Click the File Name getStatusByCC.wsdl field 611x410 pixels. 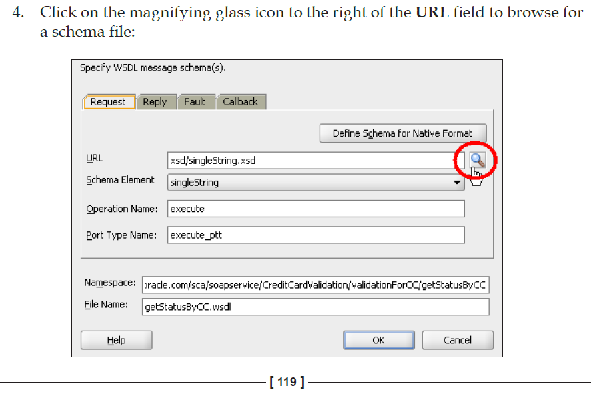tap(316, 307)
